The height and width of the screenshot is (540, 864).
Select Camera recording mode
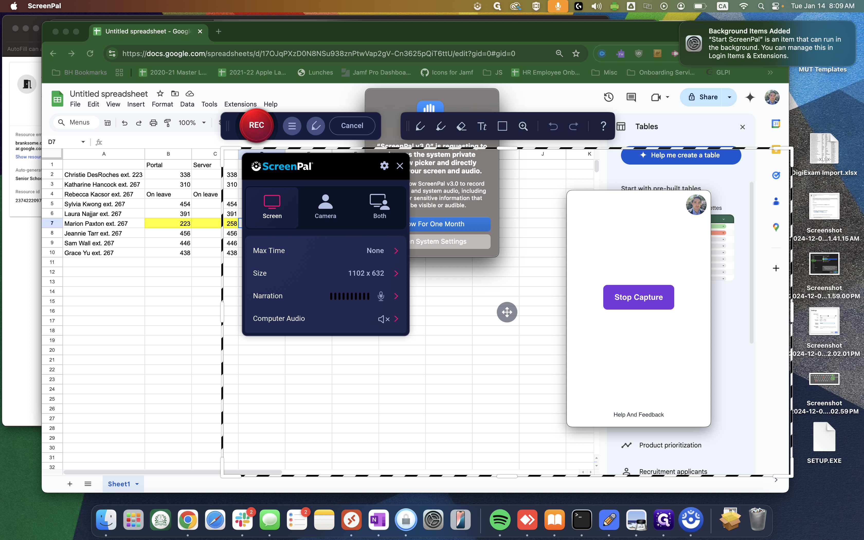click(x=325, y=207)
